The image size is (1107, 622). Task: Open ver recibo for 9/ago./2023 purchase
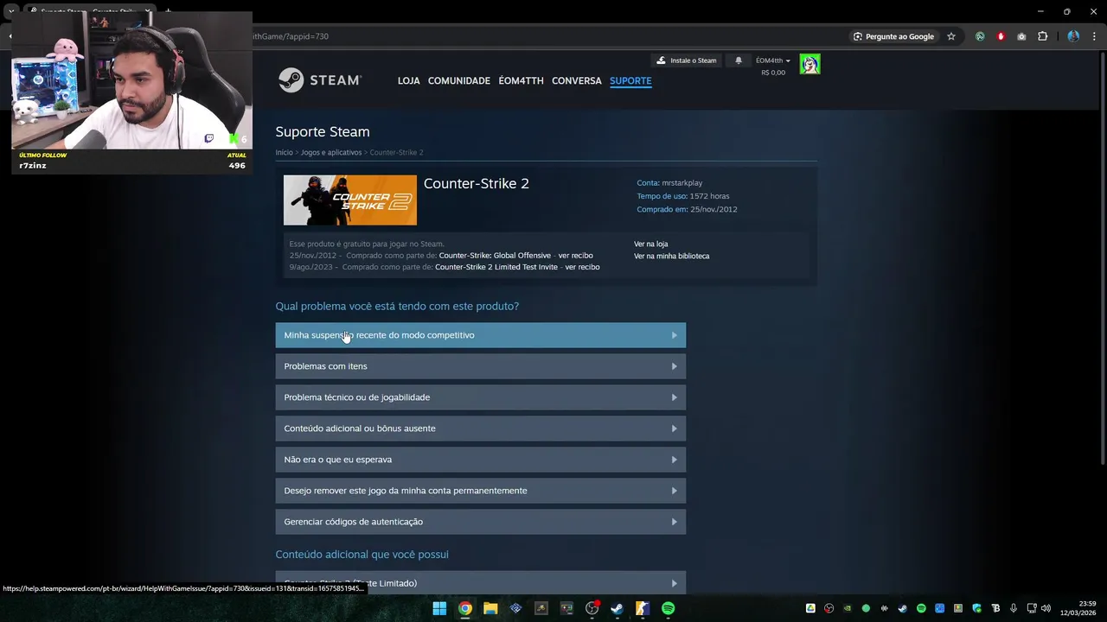coord(582,267)
